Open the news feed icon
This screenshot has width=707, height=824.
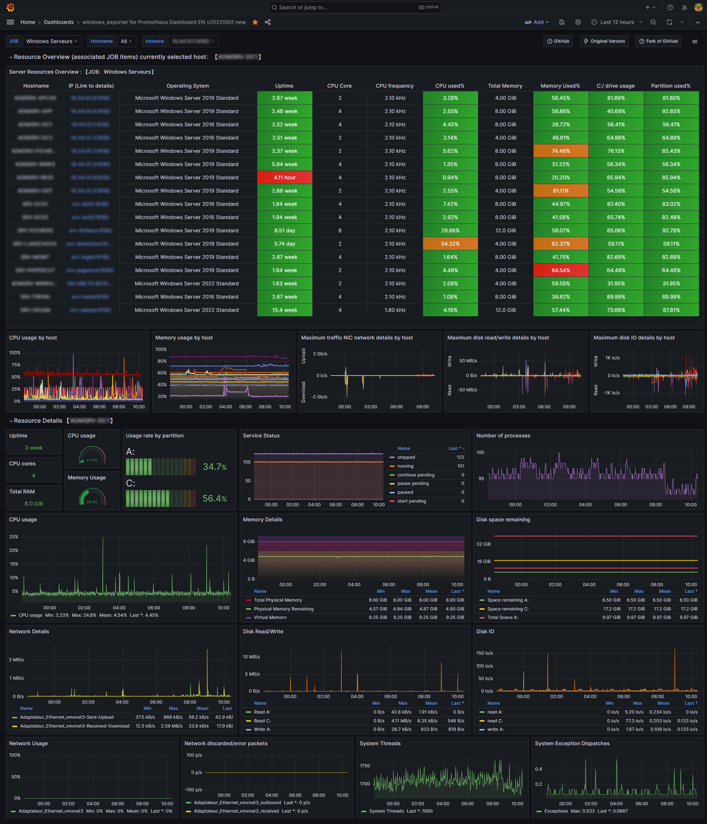(684, 7)
